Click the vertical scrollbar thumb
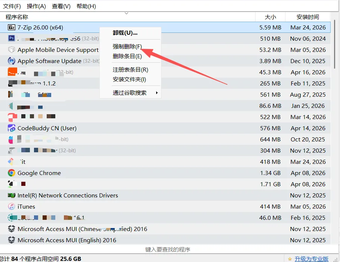Viewport: 340px width, 262px height. (334, 44)
